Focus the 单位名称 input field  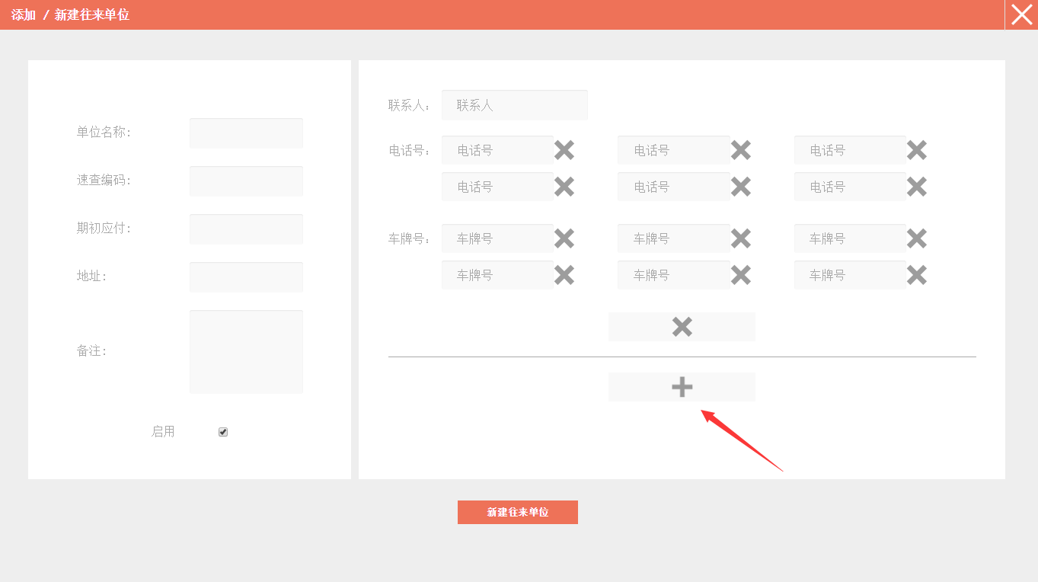point(246,133)
